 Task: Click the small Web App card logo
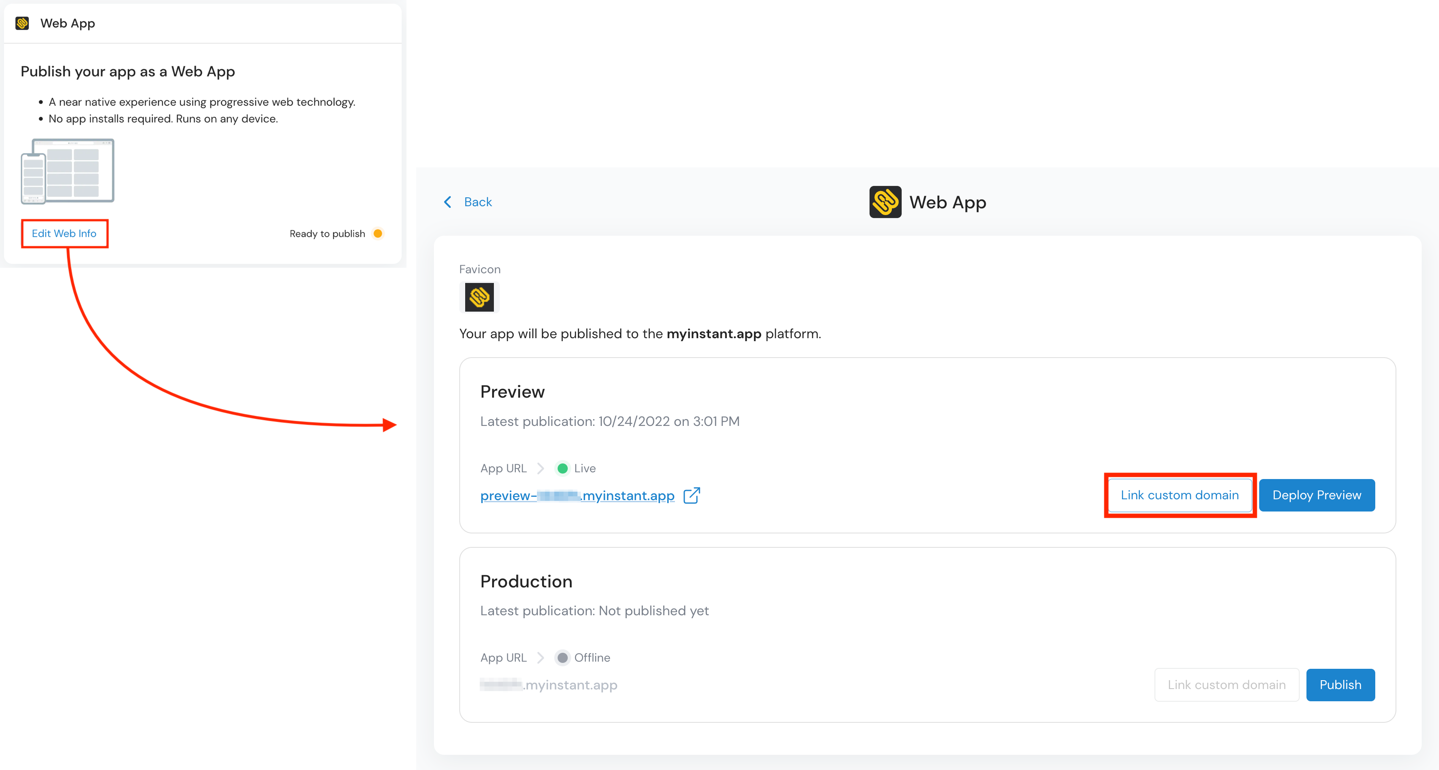click(22, 24)
